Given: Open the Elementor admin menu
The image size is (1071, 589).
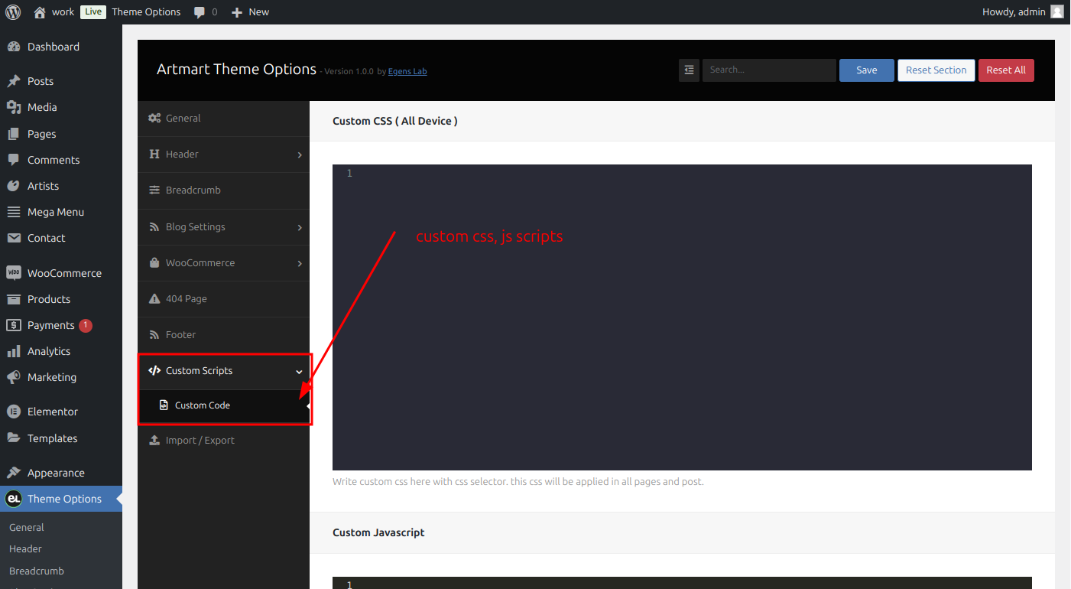Looking at the screenshot, I should 61,412.
